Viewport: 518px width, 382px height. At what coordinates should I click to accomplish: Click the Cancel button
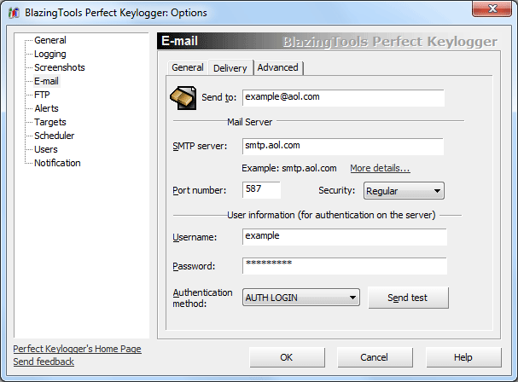(x=375, y=357)
